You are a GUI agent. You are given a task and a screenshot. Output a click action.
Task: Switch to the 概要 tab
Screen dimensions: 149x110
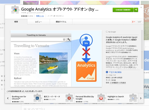pyautogui.click(x=16, y=22)
